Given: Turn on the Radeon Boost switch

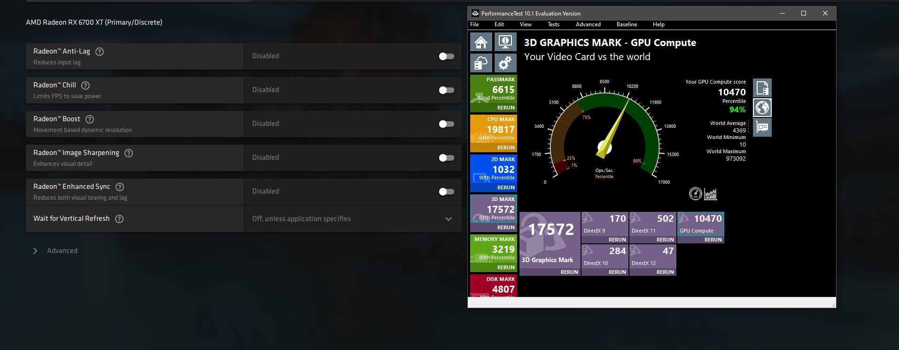Looking at the screenshot, I should [x=446, y=124].
